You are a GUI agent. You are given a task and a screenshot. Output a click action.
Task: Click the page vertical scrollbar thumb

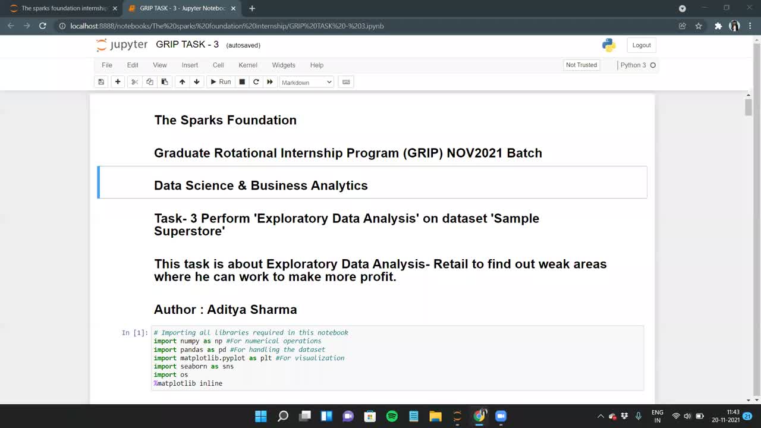[749, 107]
